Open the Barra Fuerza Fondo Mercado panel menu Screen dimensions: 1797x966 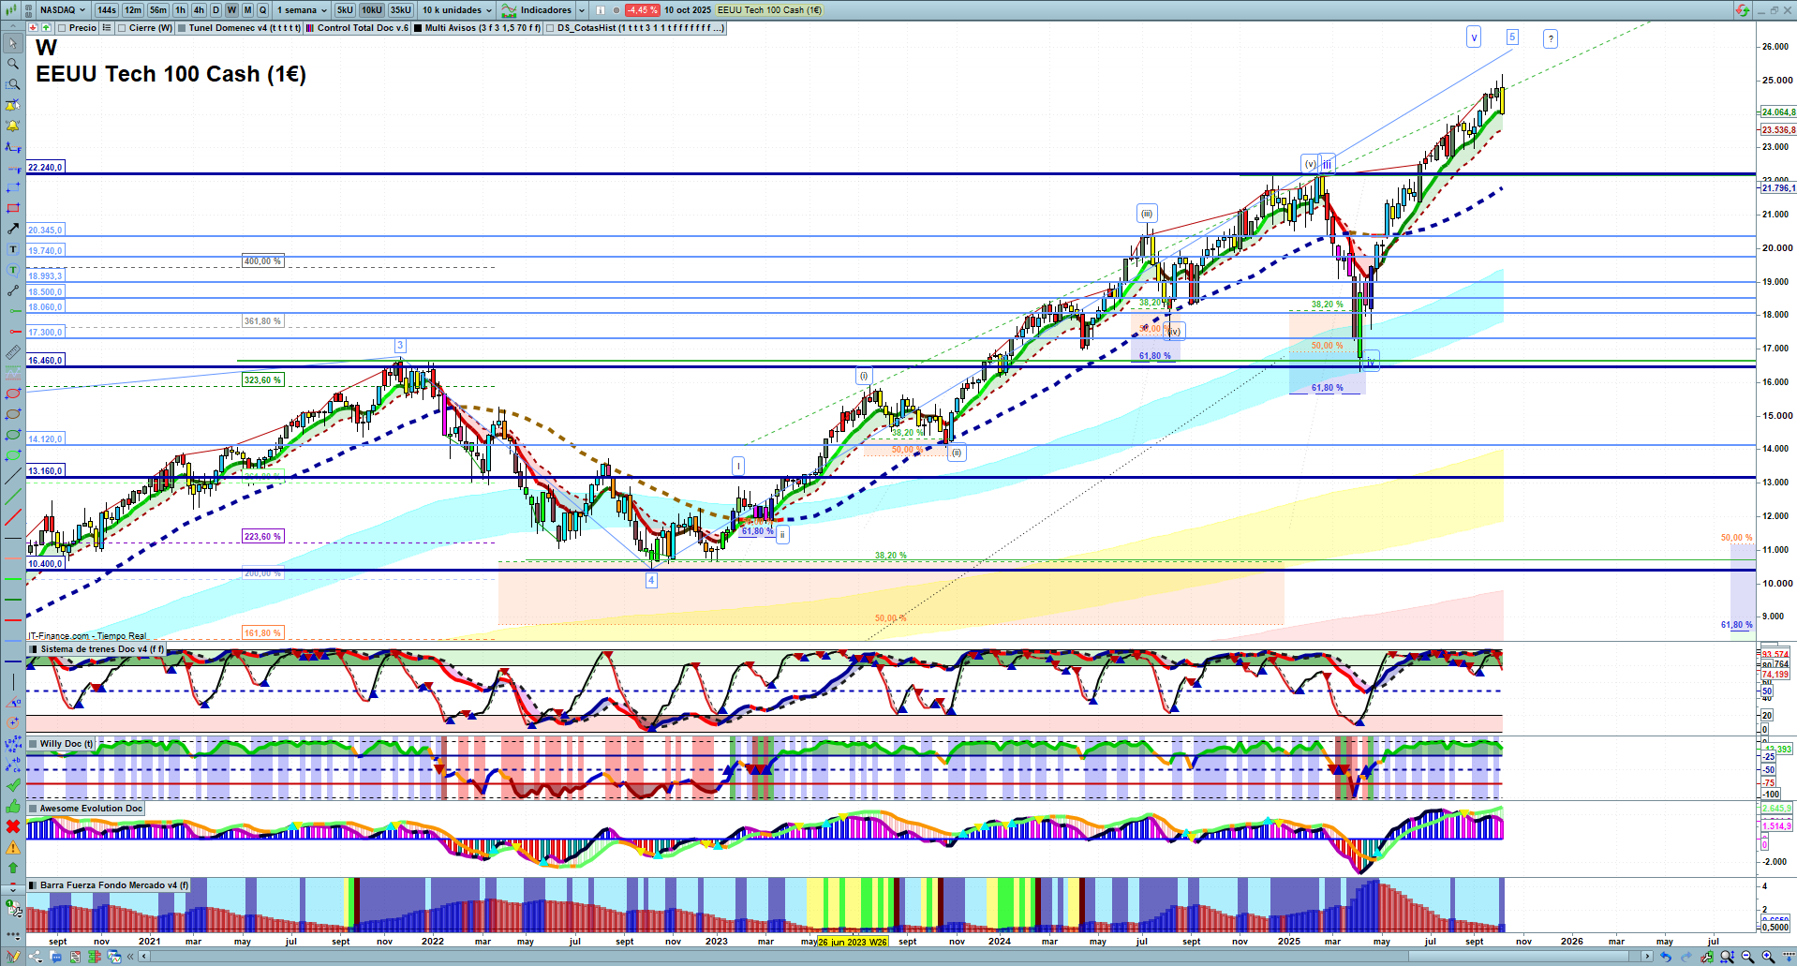pyautogui.click(x=34, y=885)
